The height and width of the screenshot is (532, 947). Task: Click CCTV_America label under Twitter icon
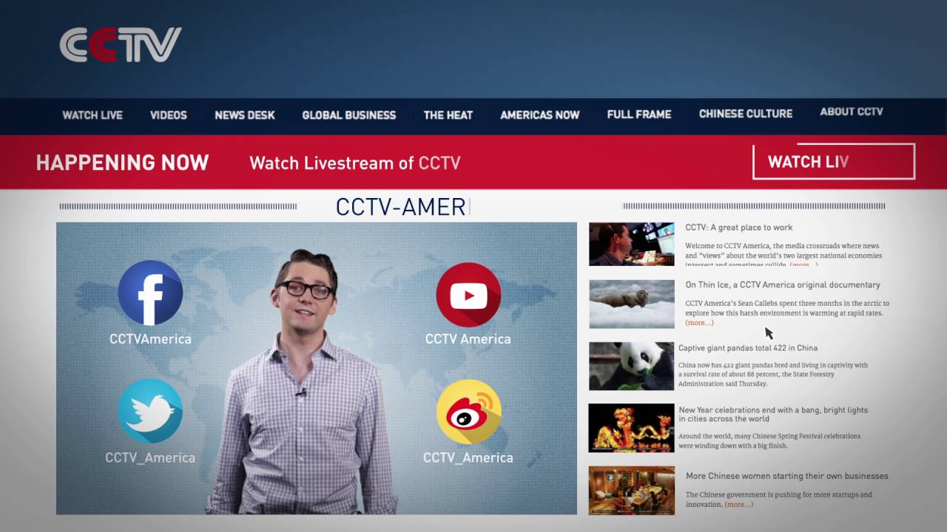[x=150, y=458]
